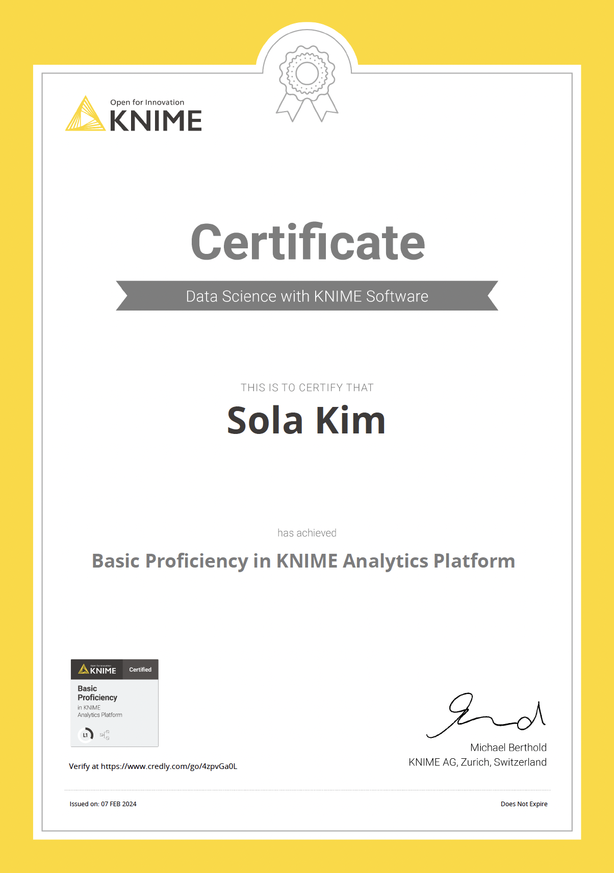This screenshot has height=873, width=614.
Task: Click the KNIME logo at top left
Action: (x=134, y=114)
